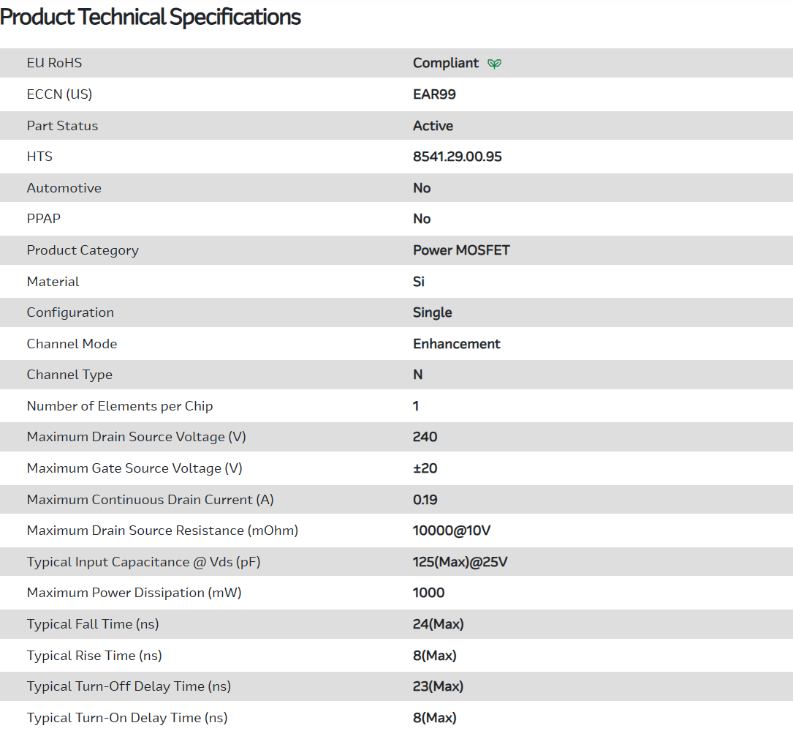Click the Channel Type row label
The width and height of the screenshot is (793, 731).
(69, 375)
